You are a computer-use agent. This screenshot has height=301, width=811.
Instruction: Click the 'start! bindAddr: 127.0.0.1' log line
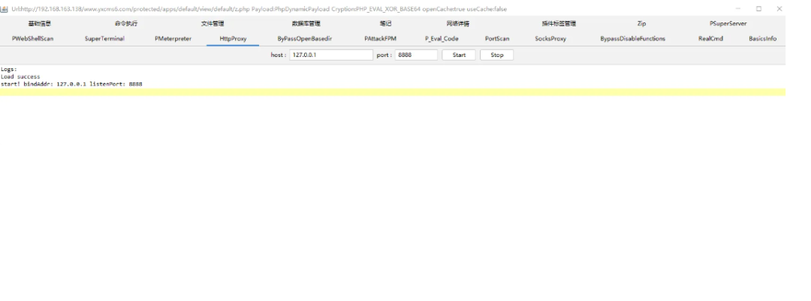[71, 84]
